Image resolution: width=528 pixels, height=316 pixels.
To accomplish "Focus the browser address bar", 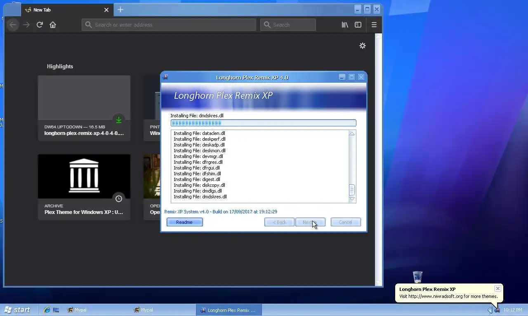I will point(169,25).
